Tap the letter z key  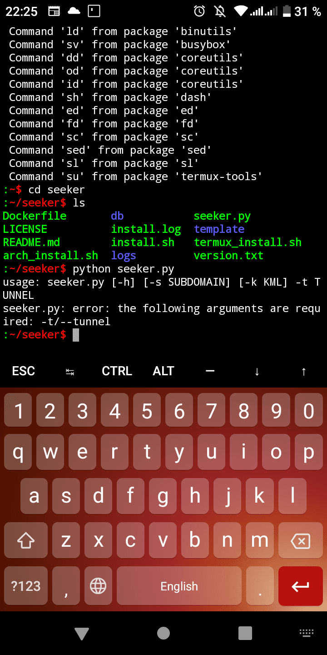(x=66, y=540)
